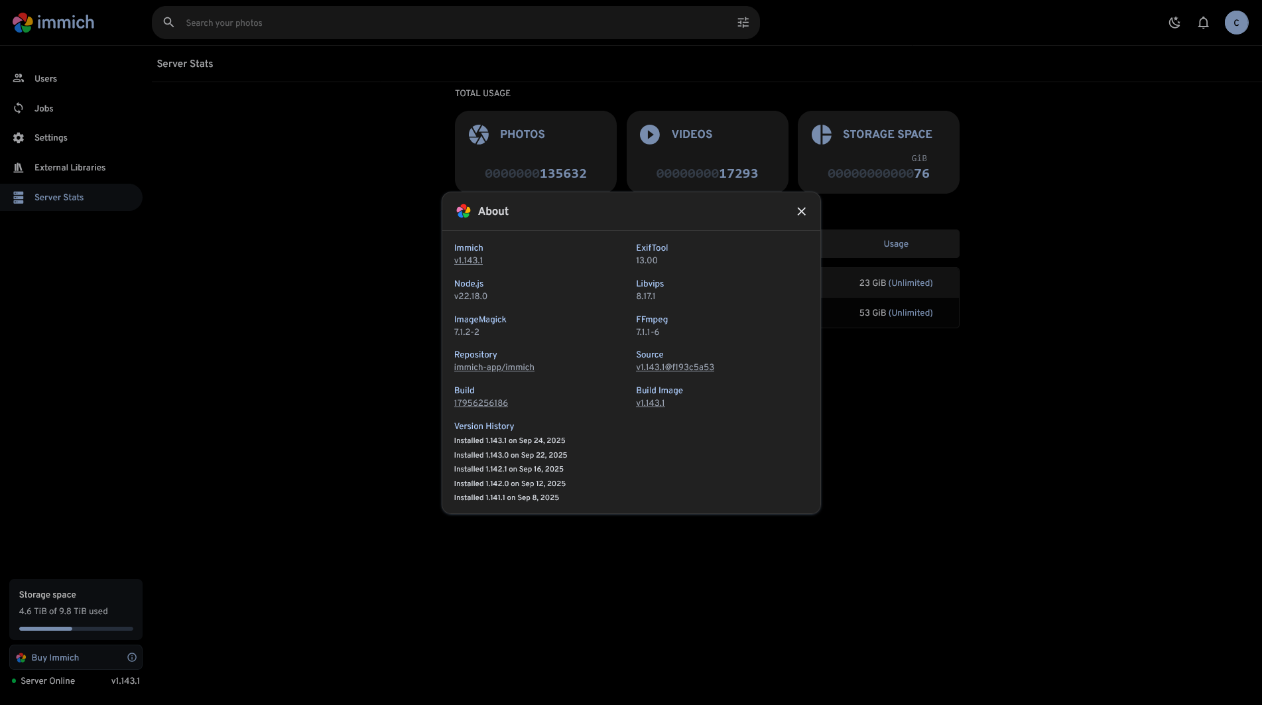
Task: Click the photos count 135632
Action: click(563, 174)
